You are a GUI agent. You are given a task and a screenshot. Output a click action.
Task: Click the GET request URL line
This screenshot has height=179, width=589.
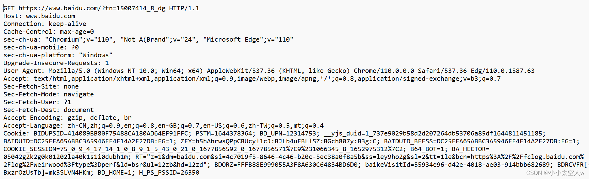tap(101, 8)
